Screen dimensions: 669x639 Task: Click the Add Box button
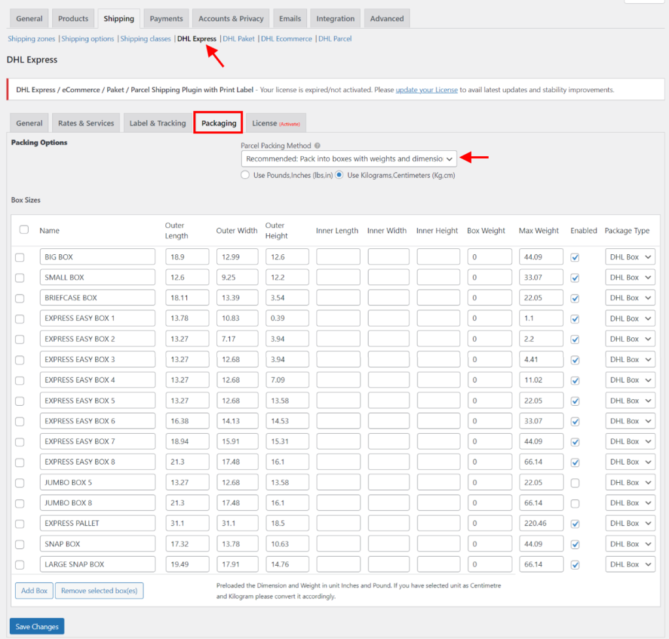coord(34,590)
